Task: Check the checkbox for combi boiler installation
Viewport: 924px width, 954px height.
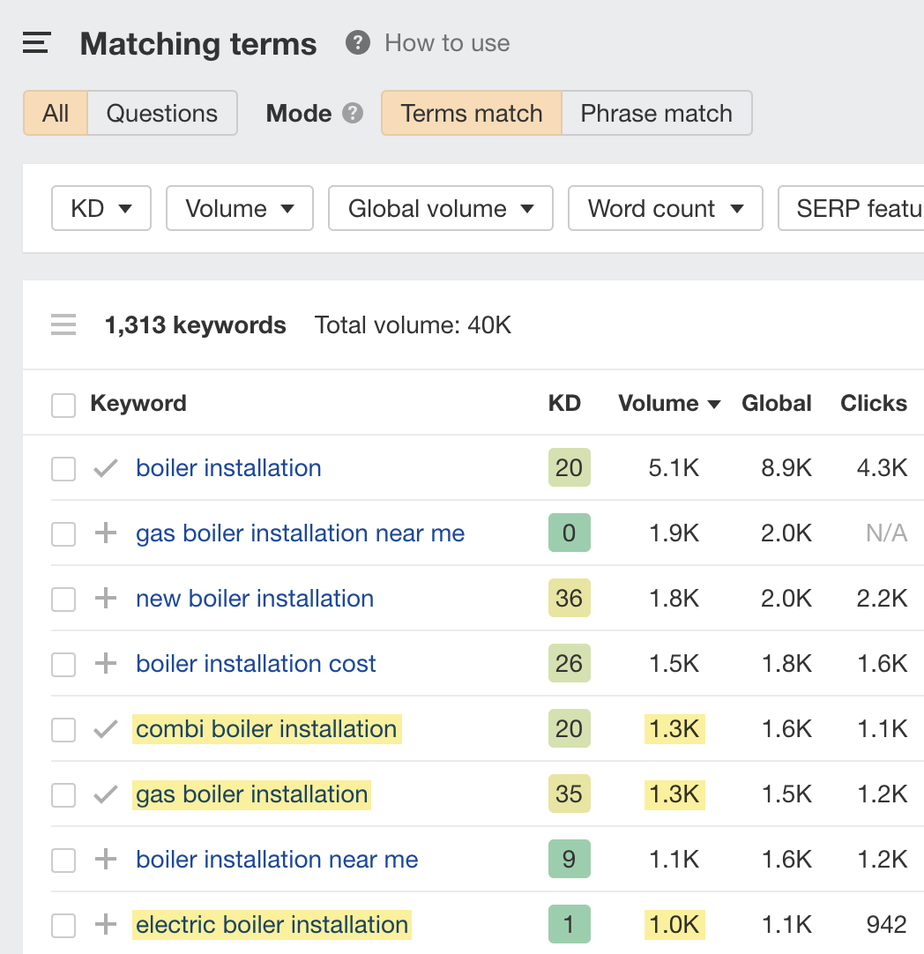Action: coord(63,729)
